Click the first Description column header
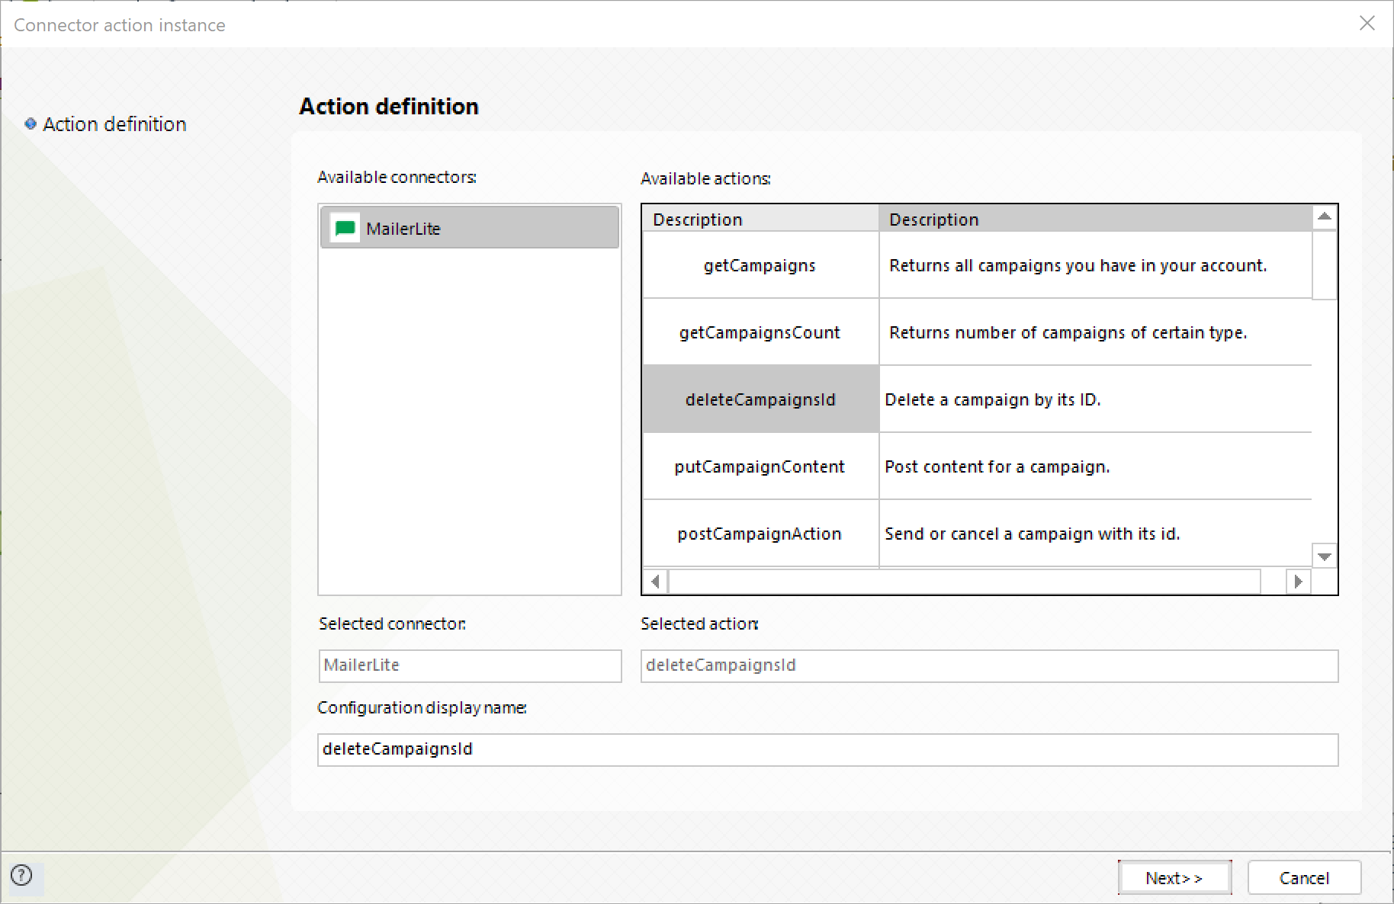 (760, 219)
